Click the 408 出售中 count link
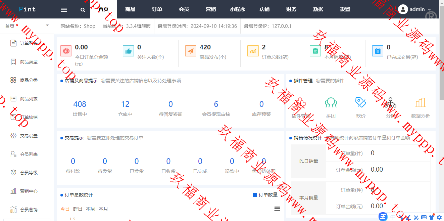Viewport: 444px width, 221px height. (80, 104)
